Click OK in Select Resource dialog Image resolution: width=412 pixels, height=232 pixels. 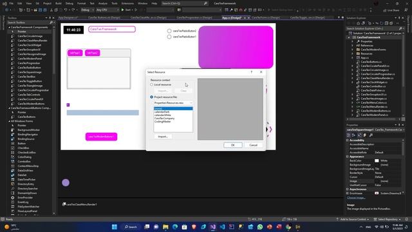pos(233,145)
